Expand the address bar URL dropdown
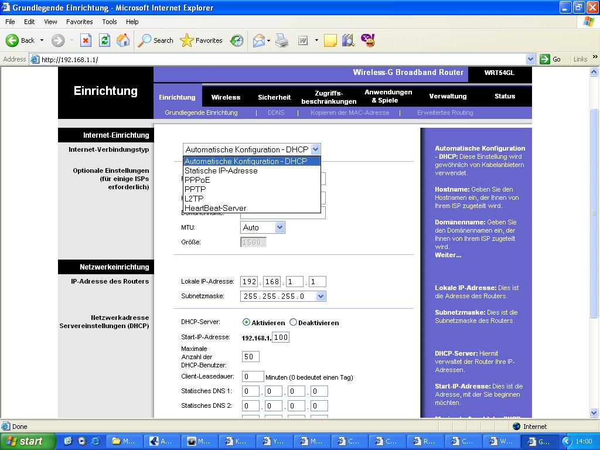 [530, 59]
